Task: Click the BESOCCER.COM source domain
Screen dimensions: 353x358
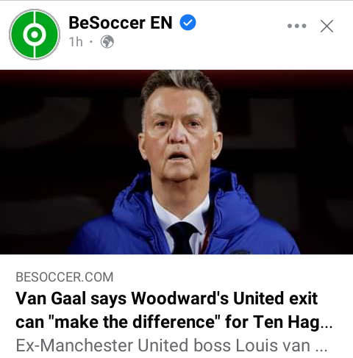Action: tap(65, 277)
